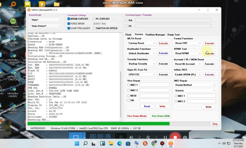
Task: Take a screenshot with Bandicam camera icon
Action: (x=185, y=137)
